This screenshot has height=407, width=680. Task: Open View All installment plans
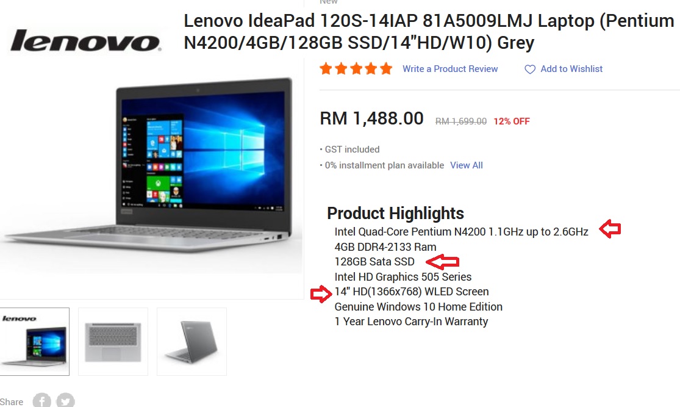[x=466, y=165]
